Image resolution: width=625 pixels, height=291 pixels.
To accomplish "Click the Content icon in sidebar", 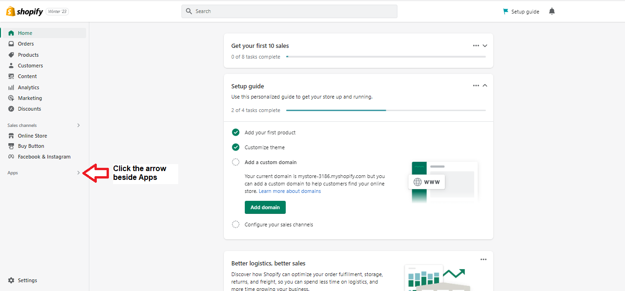I will coord(11,76).
